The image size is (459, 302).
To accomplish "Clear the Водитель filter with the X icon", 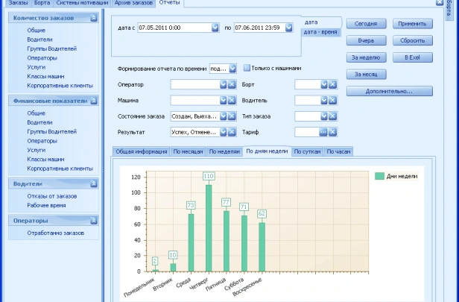I will (x=333, y=100).
